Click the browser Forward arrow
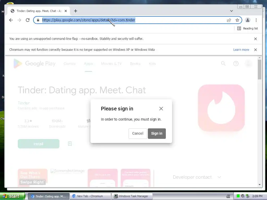Image resolution: width=267 pixels, height=200 pixels. click(19, 20)
